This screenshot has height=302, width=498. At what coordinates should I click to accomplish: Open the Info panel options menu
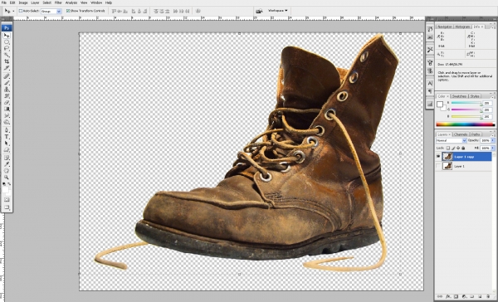[494, 27]
